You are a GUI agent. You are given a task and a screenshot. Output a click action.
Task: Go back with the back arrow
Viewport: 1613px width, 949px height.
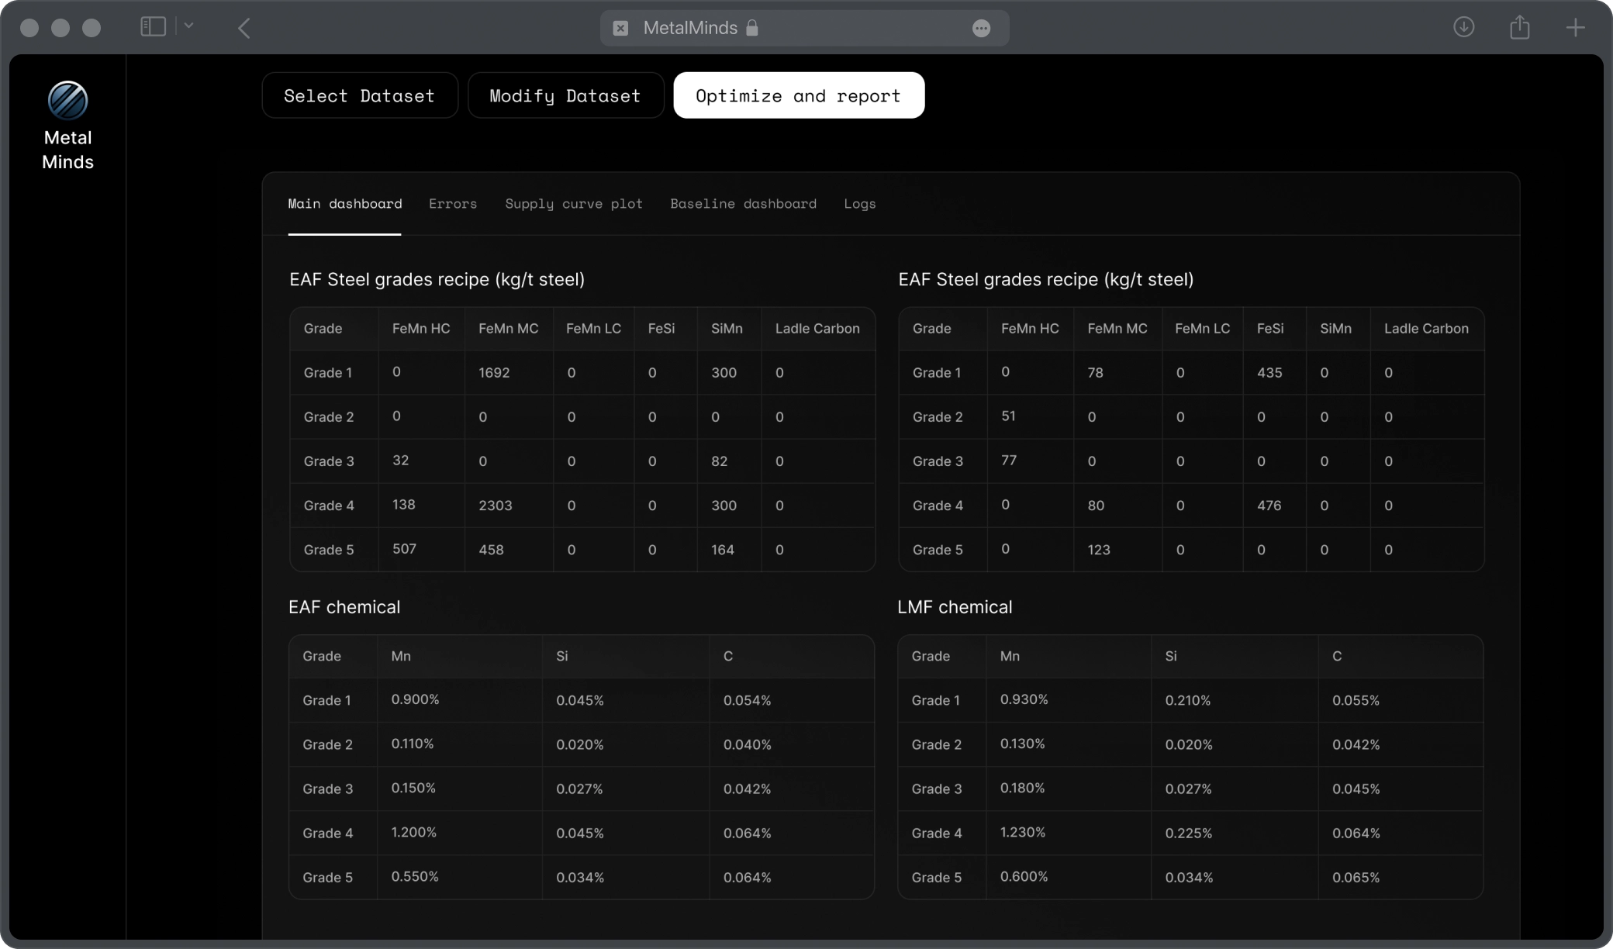coord(244,29)
